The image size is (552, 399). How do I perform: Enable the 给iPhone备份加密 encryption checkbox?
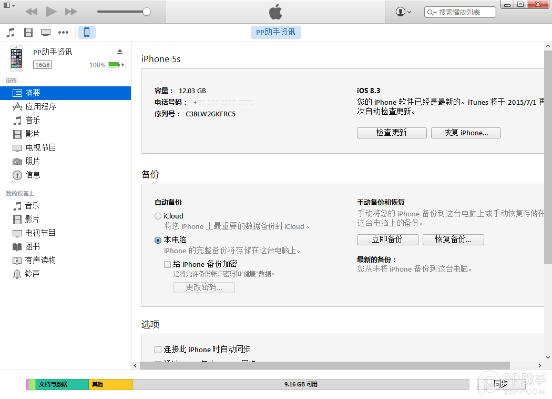[x=167, y=264]
